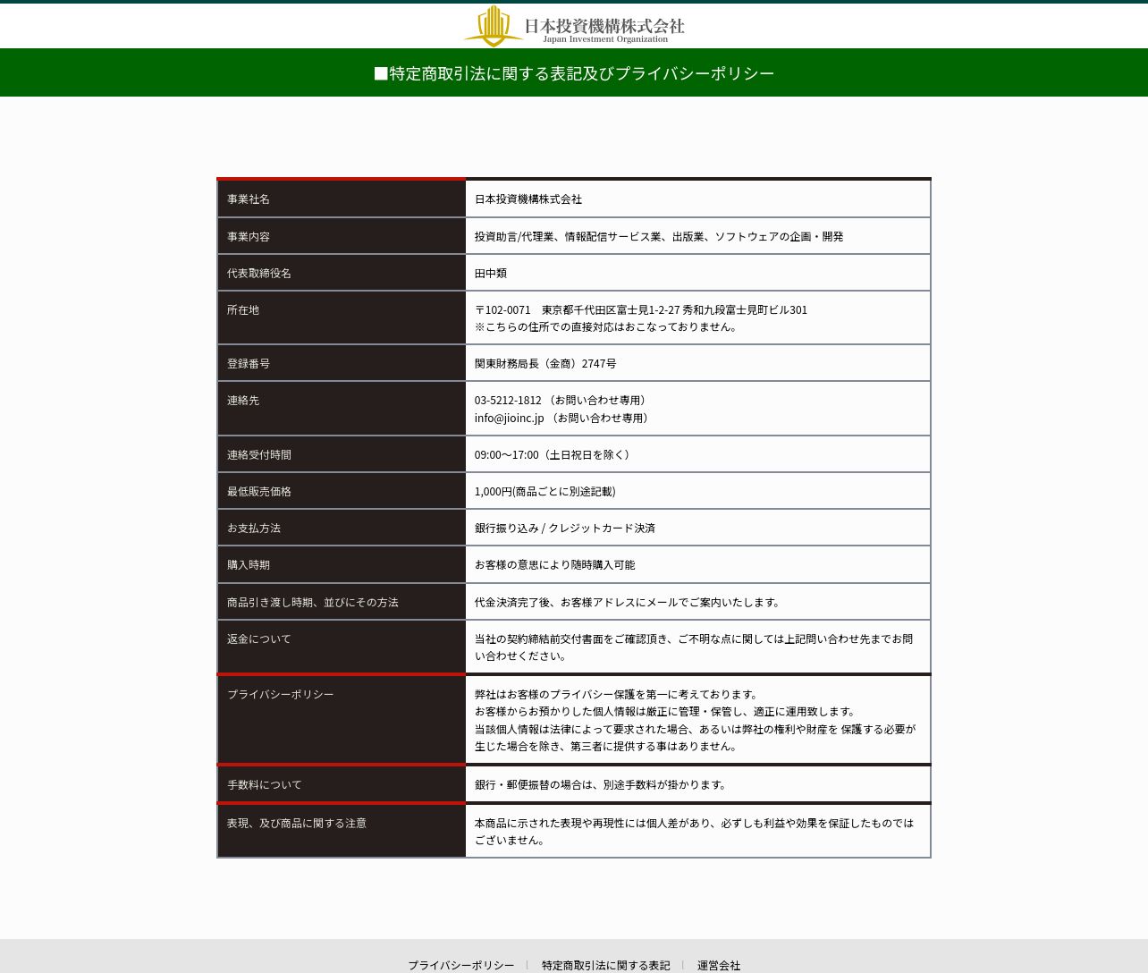Click the fee text 銀行・郵便振替の場合は
This screenshot has height=973, width=1148.
603,785
